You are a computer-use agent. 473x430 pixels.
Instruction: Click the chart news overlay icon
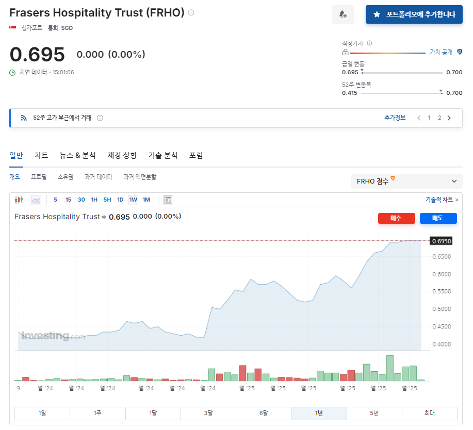coord(168,200)
